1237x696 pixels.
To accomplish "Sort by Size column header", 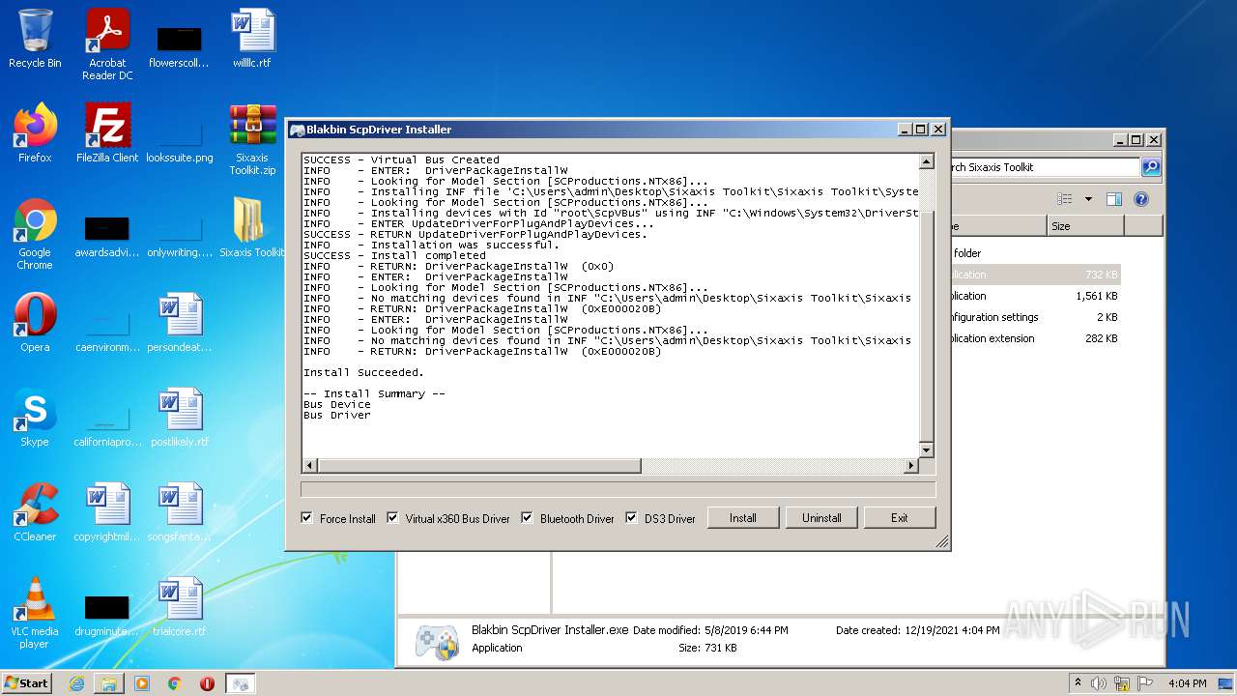I will click(x=1085, y=226).
